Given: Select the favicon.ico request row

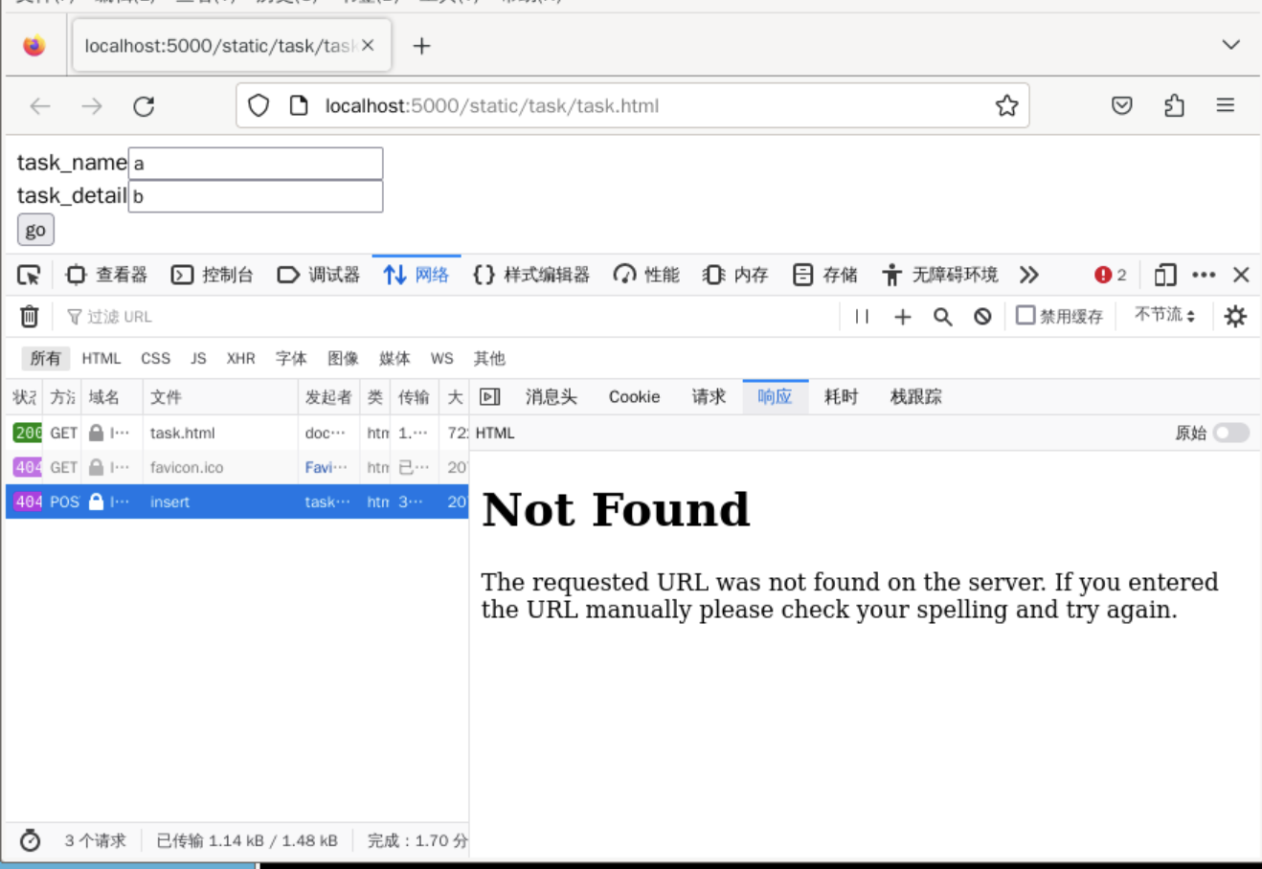Looking at the screenshot, I should [237, 467].
